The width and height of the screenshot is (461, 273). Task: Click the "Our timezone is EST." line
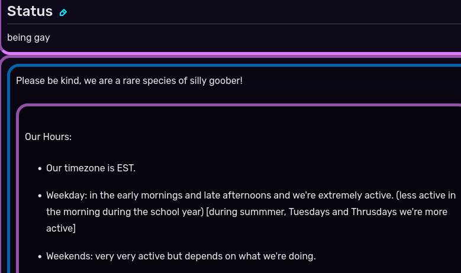click(91, 168)
